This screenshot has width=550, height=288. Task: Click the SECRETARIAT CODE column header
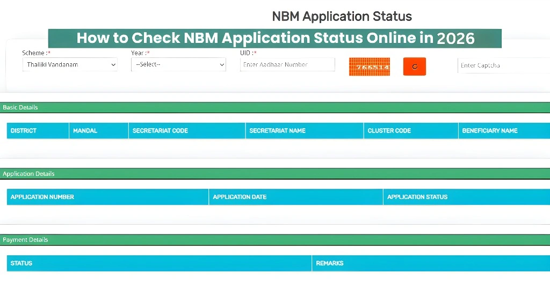pos(187,131)
